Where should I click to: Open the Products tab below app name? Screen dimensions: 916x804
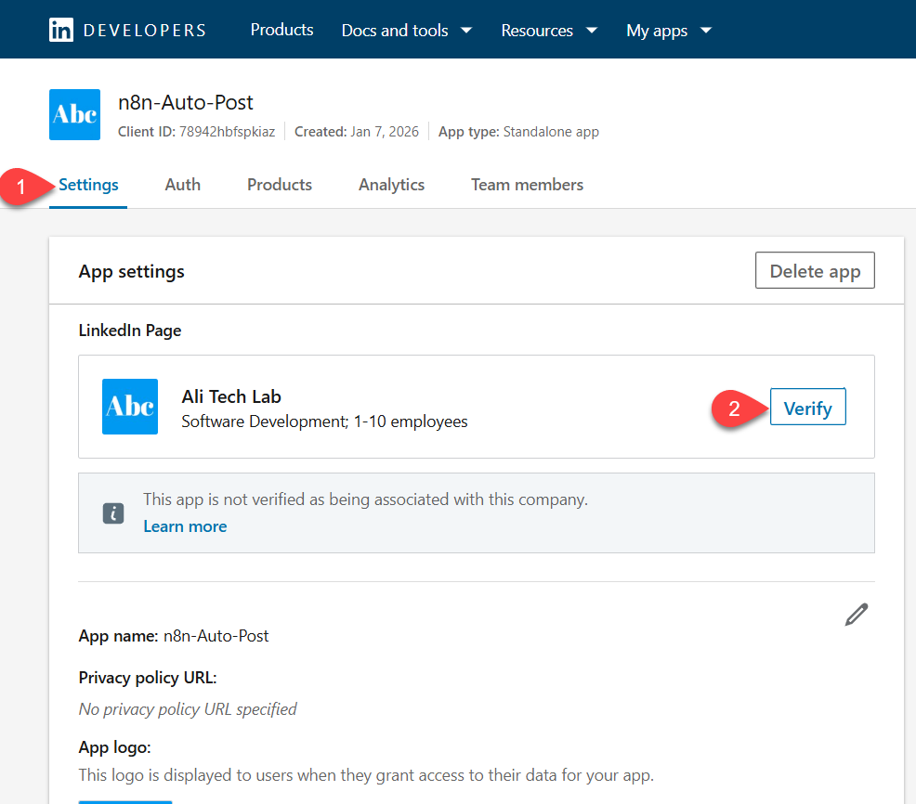pos(280,185)
